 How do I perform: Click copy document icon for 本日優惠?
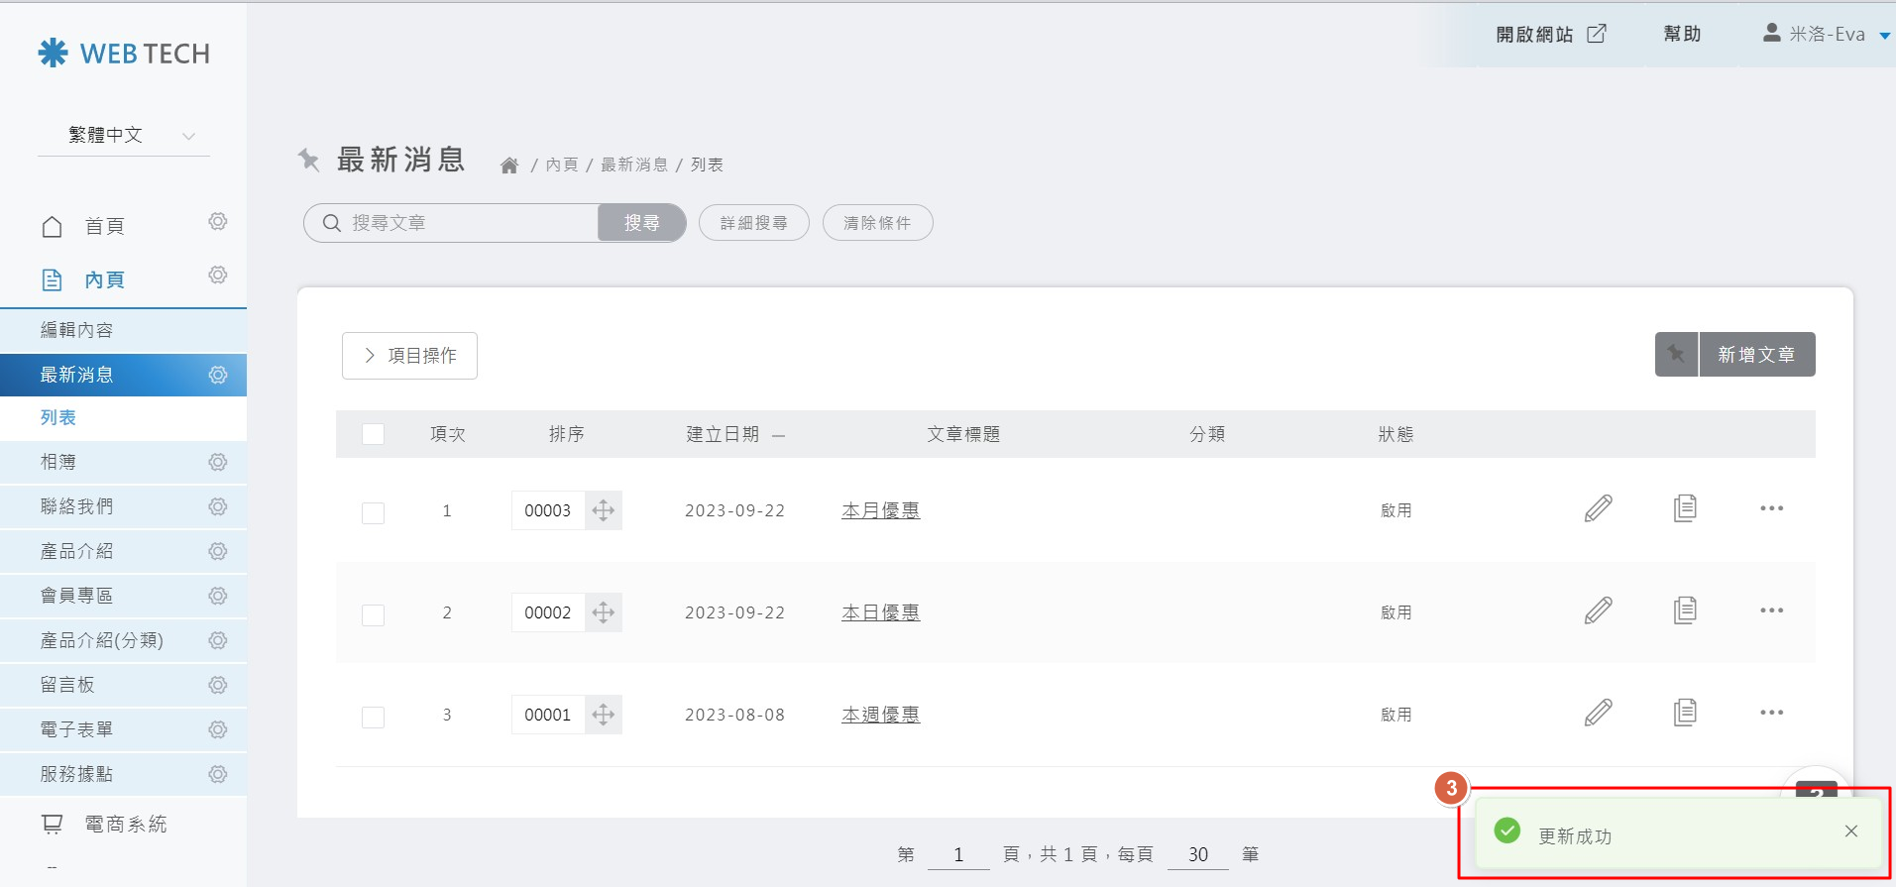1685,610
